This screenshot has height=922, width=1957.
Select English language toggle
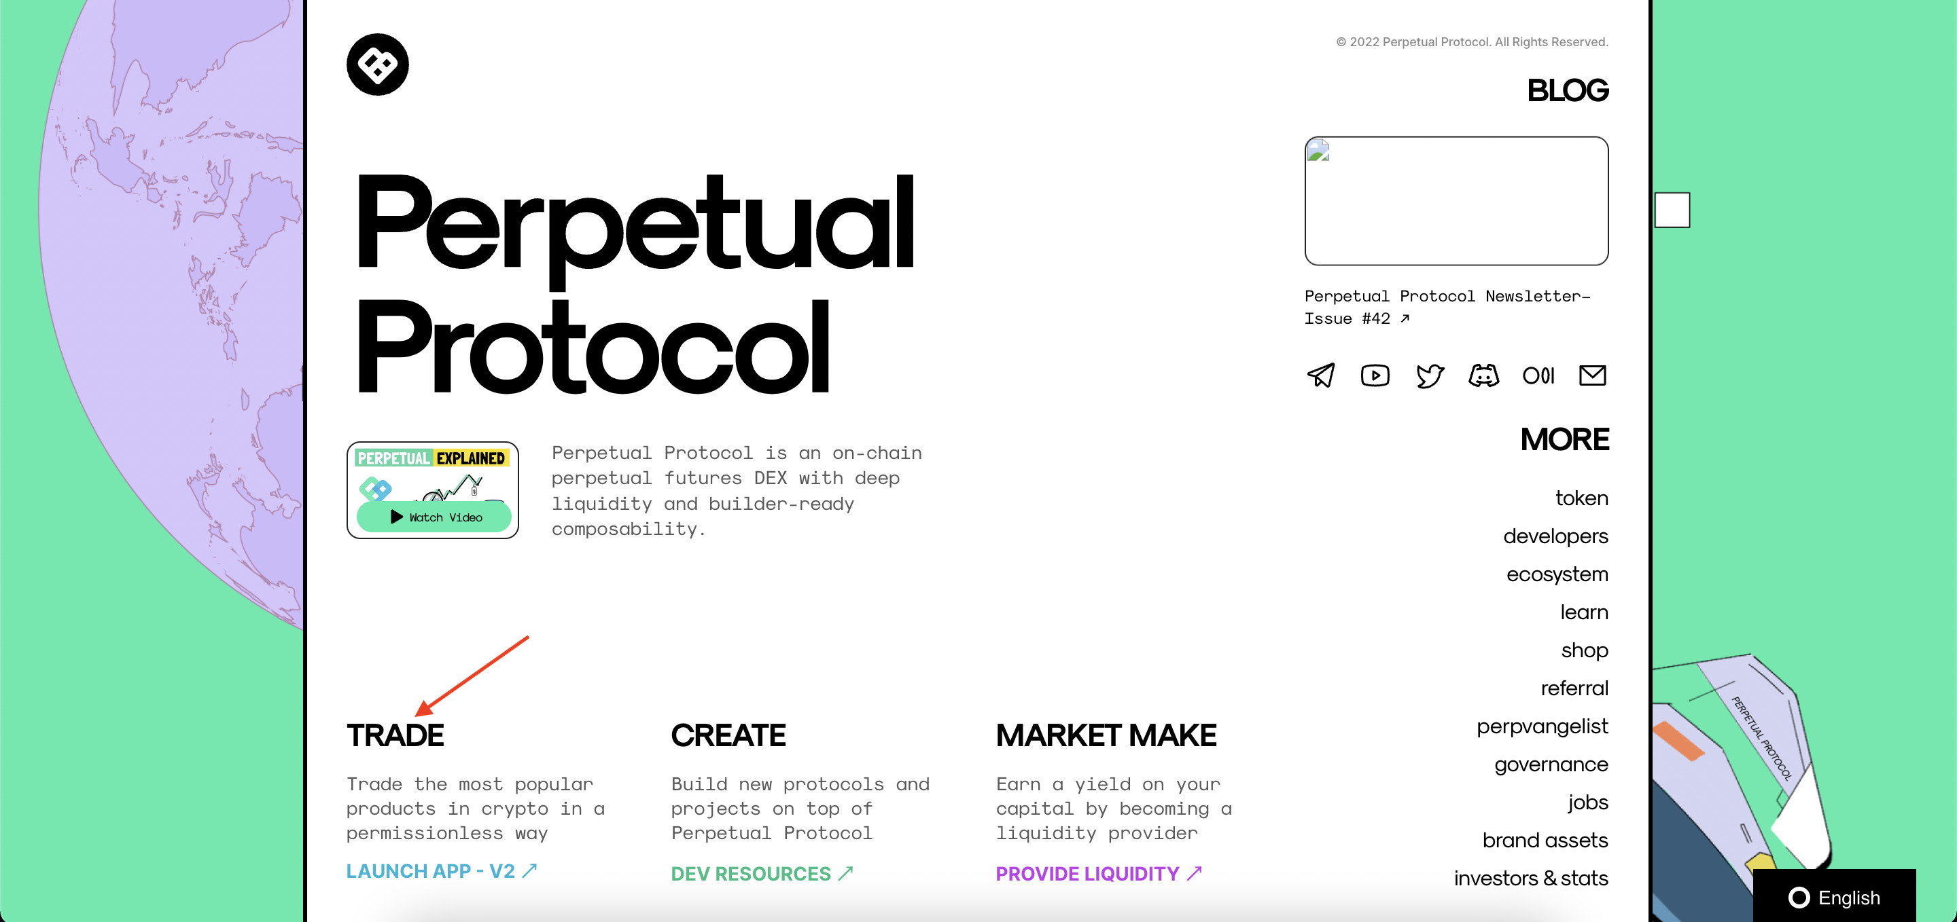(x=1835, y=896)
